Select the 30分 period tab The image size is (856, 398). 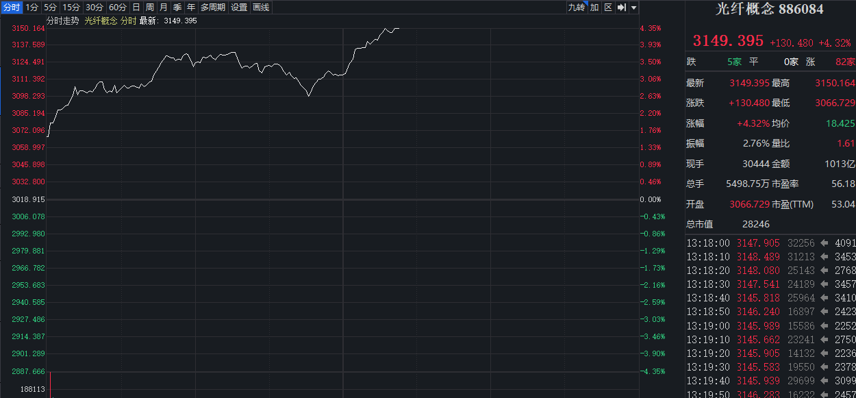[95, 8]
